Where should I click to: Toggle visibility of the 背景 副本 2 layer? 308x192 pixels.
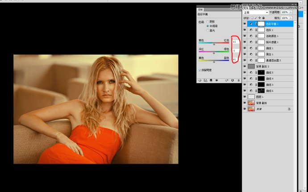point(245,67)
